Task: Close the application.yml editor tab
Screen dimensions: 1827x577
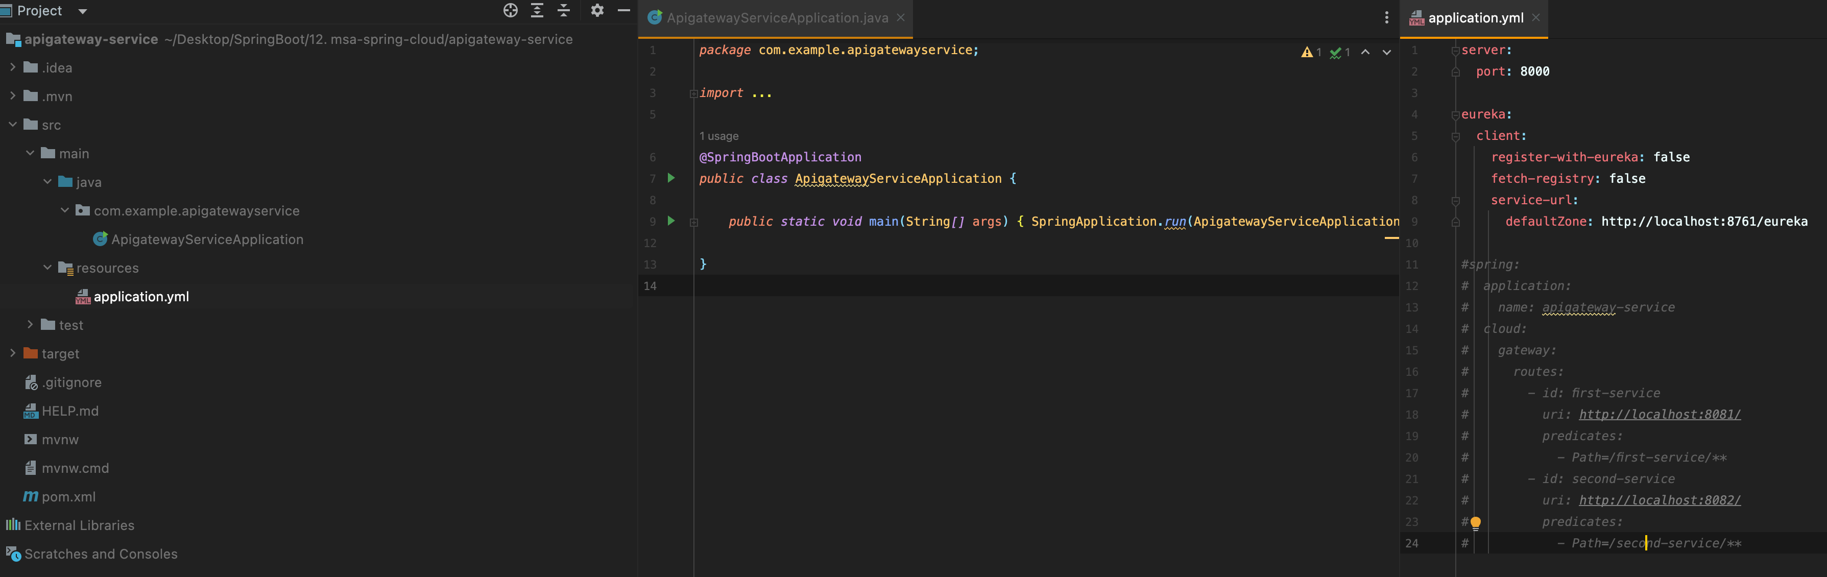Action: 1535,18
